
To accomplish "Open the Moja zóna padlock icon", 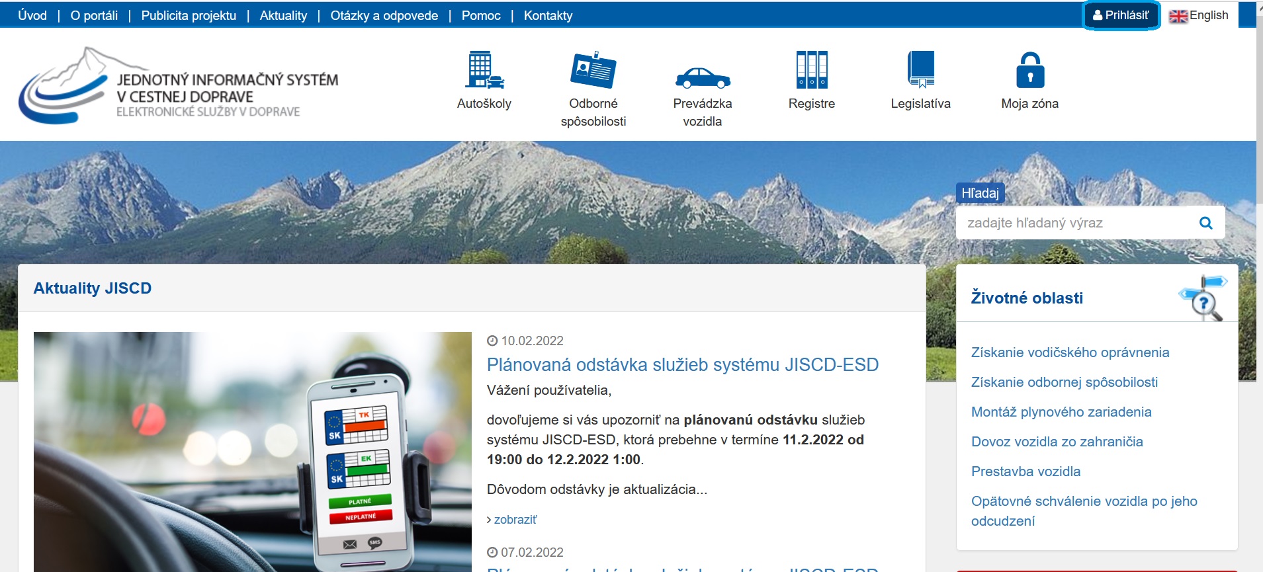I will (1029, 70).
